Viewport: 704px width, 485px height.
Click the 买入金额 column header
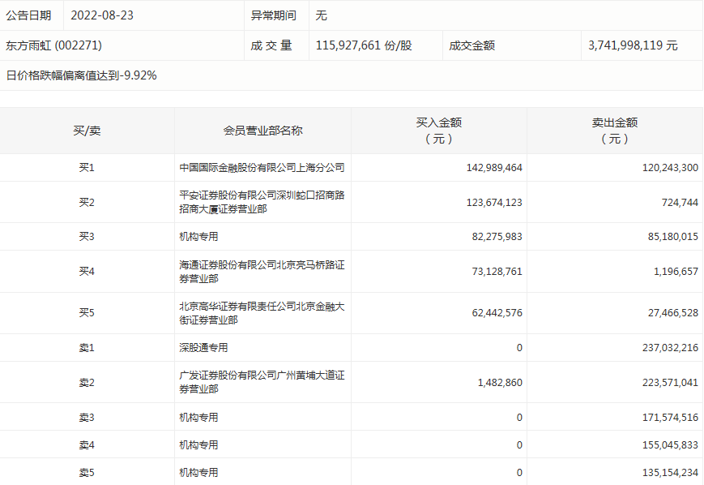pos(438,131)
